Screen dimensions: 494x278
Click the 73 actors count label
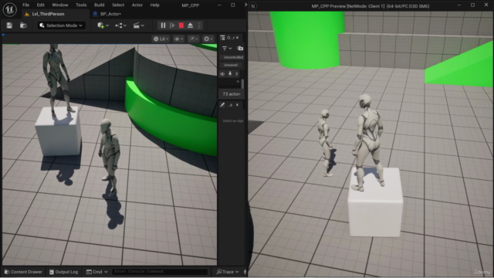click(x=232, y=94)
